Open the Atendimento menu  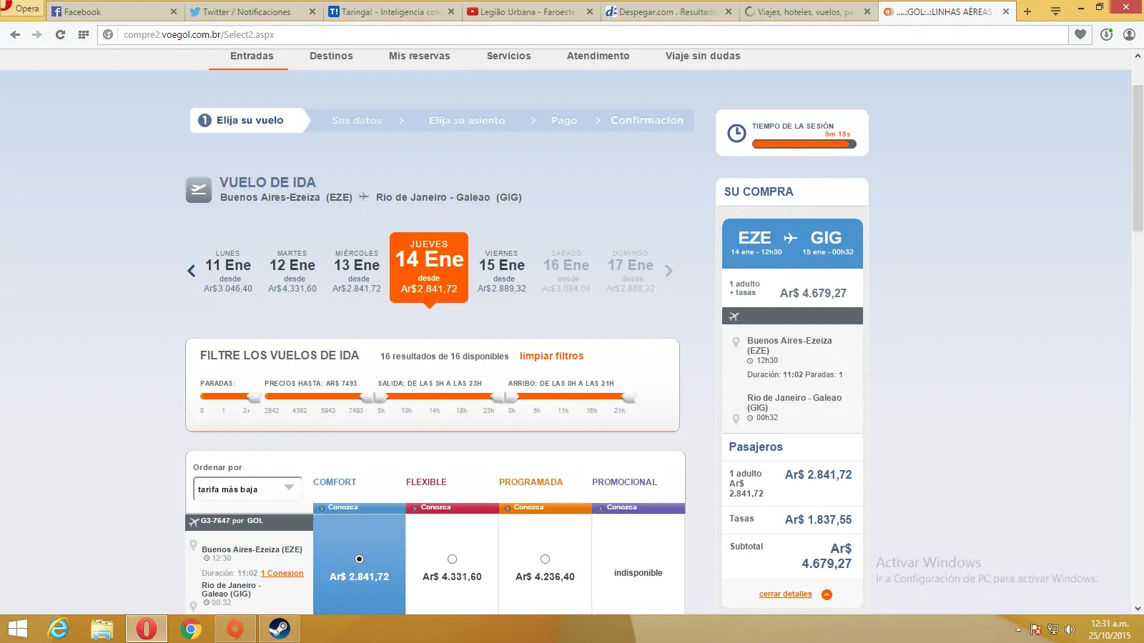click(598, 56)
